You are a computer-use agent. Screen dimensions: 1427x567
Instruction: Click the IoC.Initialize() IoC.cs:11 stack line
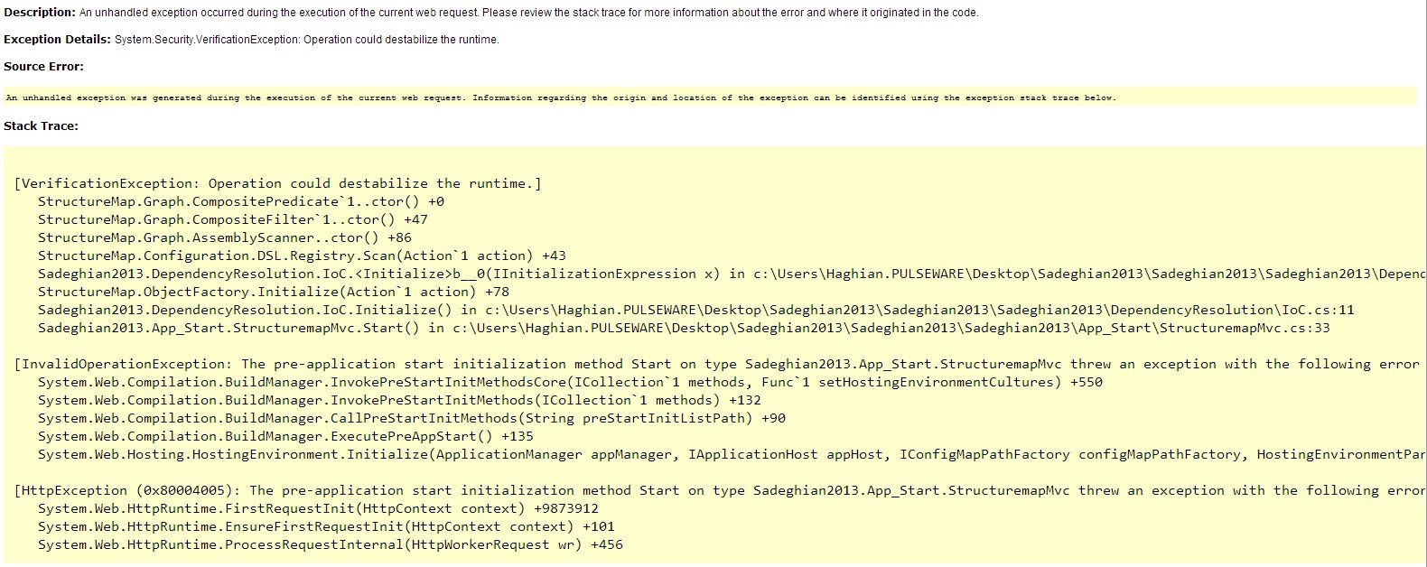point(695,310)
